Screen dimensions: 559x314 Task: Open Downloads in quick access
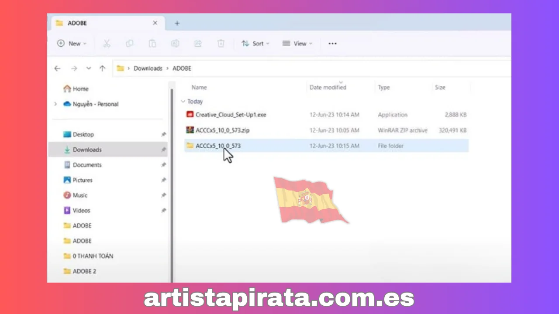[x=83, y=150]
